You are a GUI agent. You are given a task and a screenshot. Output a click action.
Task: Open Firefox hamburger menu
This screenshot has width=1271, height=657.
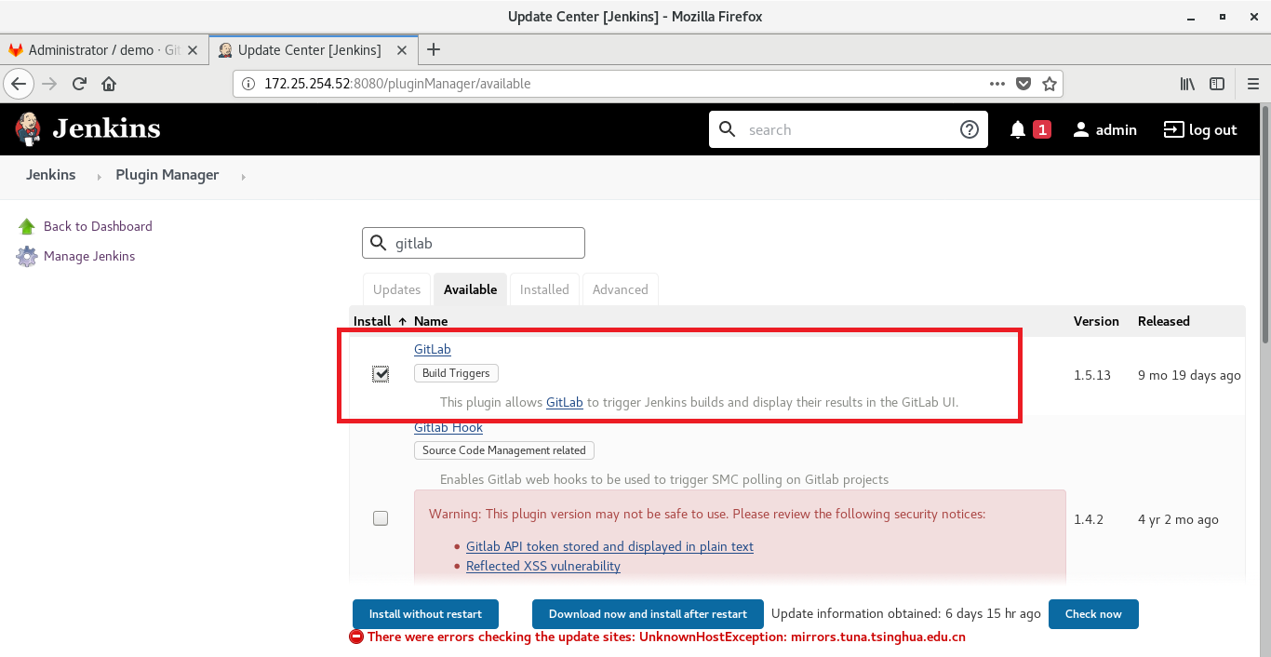pyautogui.click(x=1252, y=84)
